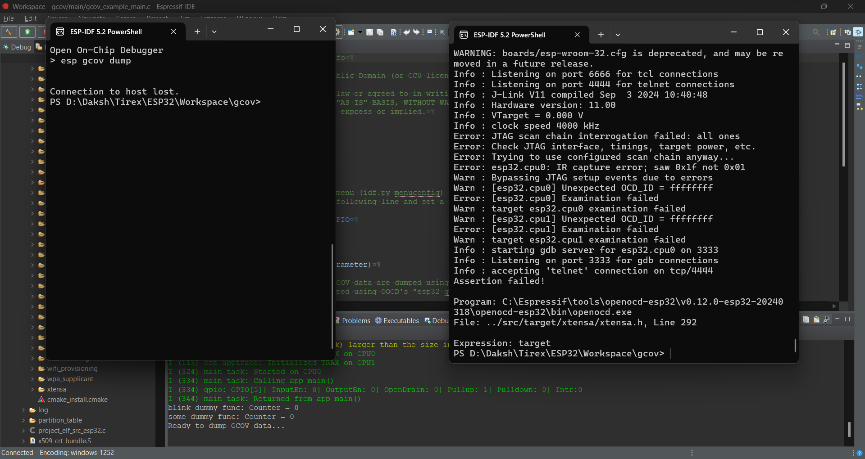Expand project_elf_src_esp32.c node
The width and height of the screenshot is (865, 459).
coord(23,431)
